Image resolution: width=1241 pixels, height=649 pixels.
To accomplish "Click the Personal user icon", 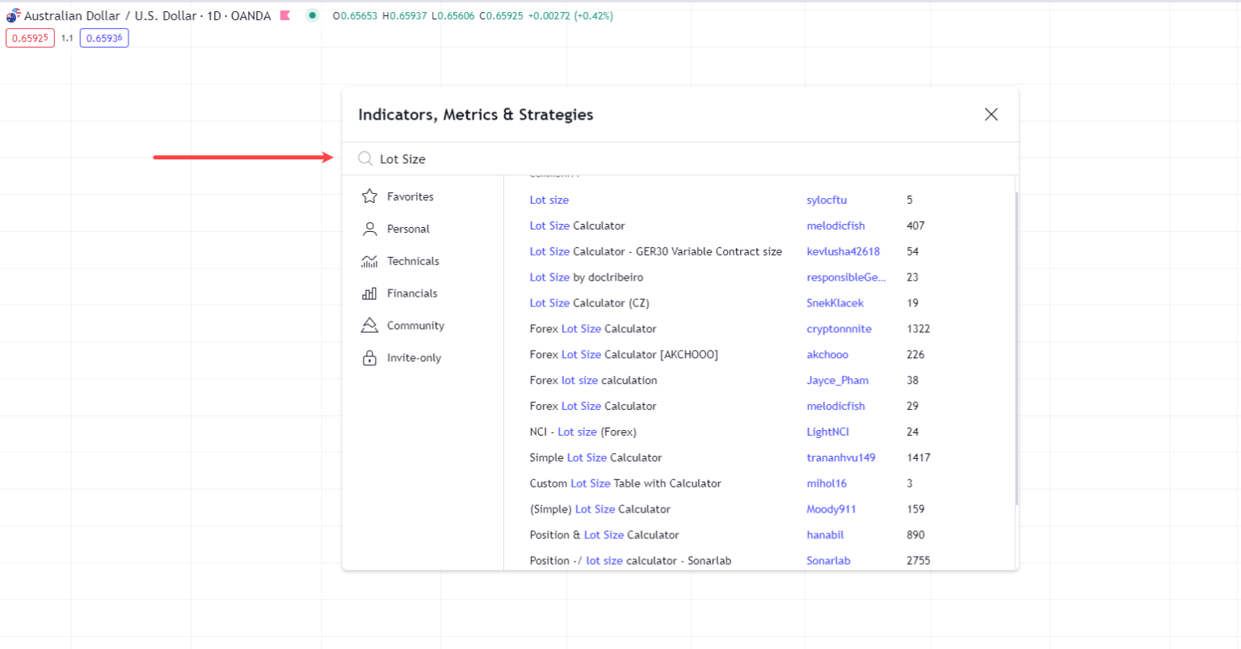I will tap(369, 229).
